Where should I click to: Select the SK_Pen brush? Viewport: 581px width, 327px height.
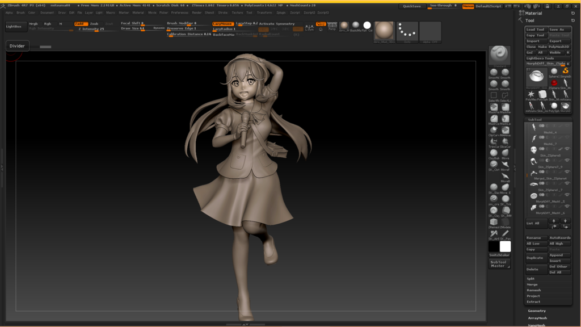pyautogui.click(x=505, y=233)
